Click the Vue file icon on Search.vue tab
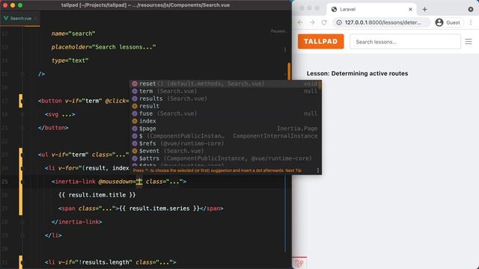Viewport: 479px width, 269px height. point(6,18)
